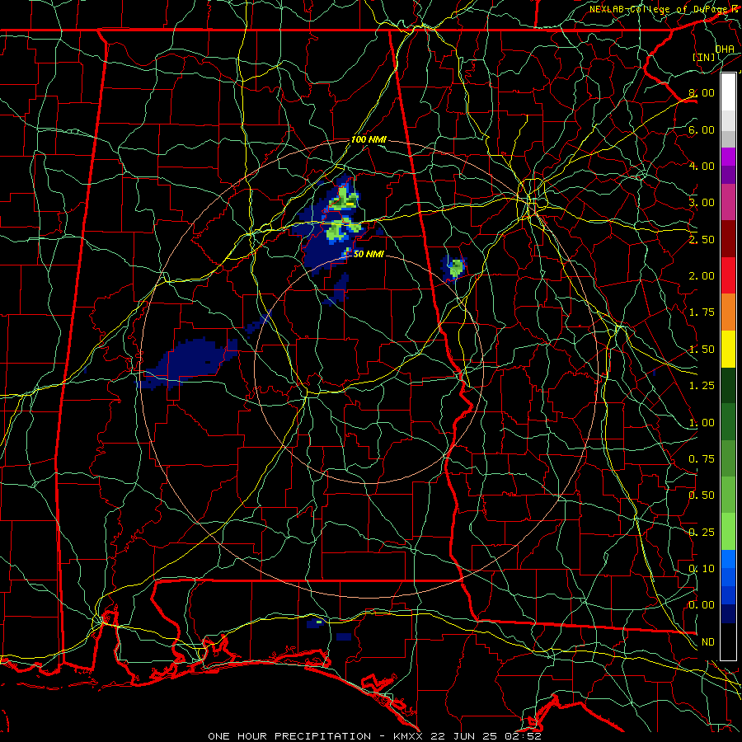Image resolution: width=742 pixels, height=742 pixels.
Task: Click the '4.00' legend value
Action: [702, 166]
